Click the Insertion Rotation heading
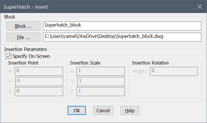This screenshot has height=123, width=207. 150,63
